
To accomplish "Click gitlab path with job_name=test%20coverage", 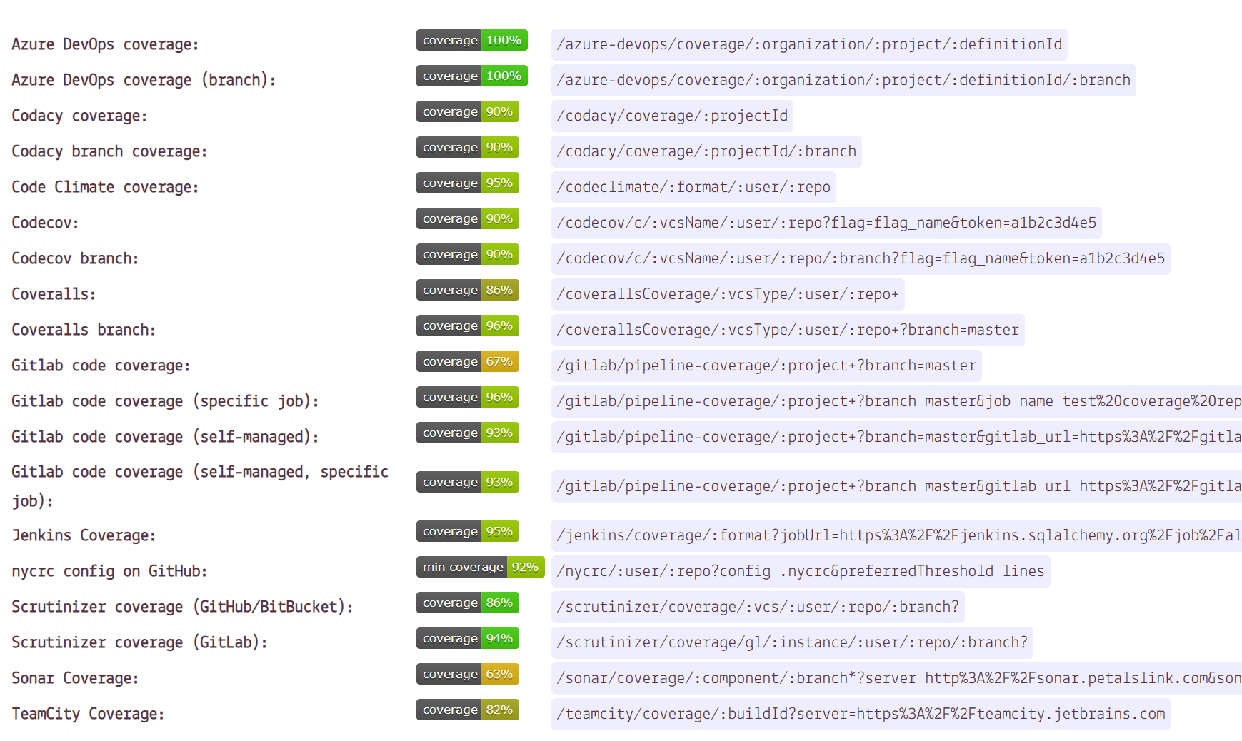I will click(896, 401).
